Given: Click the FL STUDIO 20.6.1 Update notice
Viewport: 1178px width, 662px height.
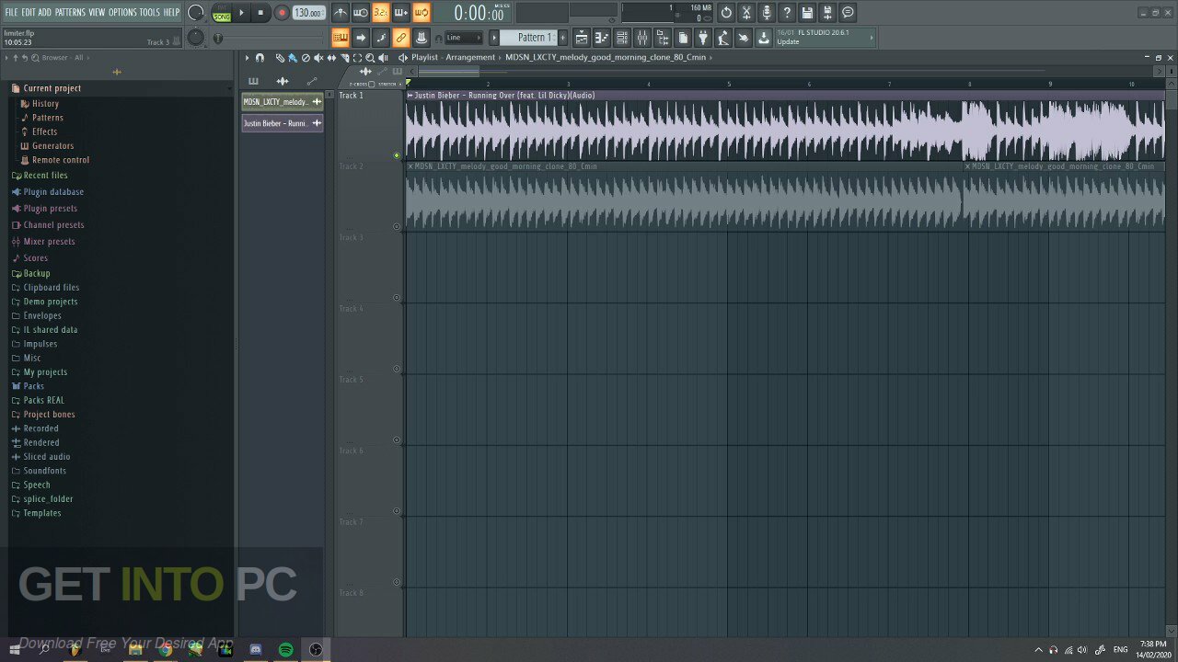Looking at the screenshot, I should [824, 38].
